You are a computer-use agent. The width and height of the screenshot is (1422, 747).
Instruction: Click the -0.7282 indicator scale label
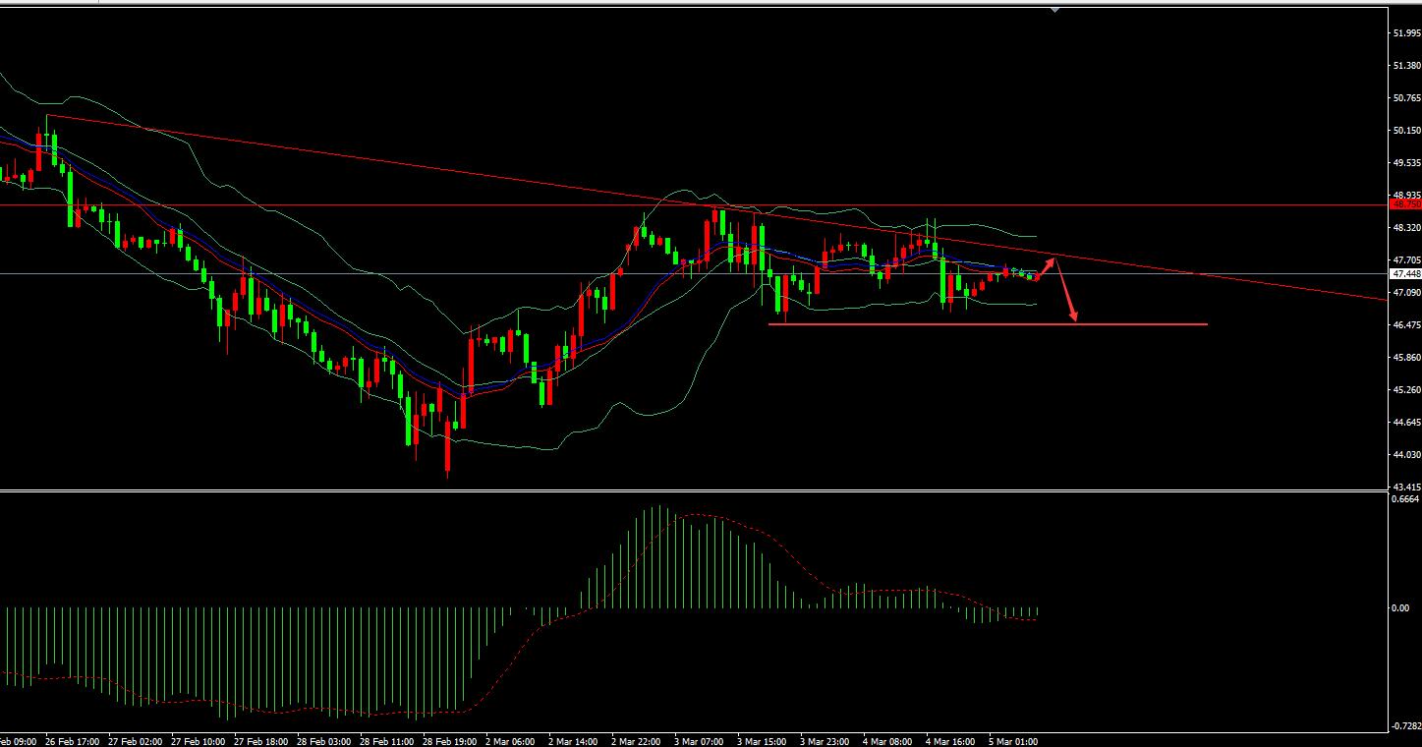coord(1404,726)
